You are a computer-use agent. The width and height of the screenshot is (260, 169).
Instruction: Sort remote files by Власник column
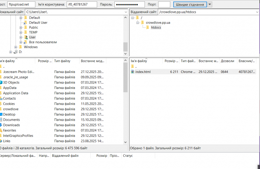tap(246, 61)
